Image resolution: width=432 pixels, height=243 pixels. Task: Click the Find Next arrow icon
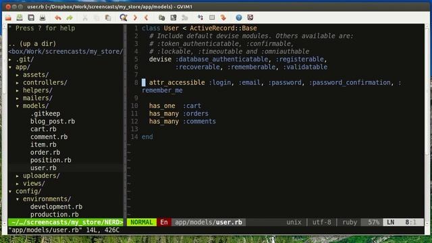(135, 18)
